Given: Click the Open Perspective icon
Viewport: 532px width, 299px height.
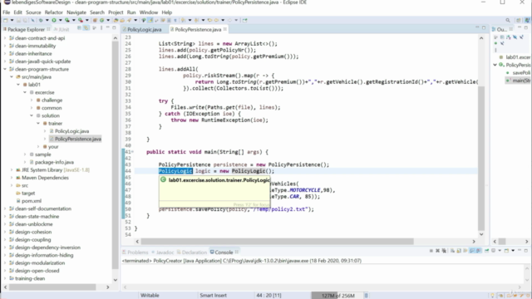Looking at the screenshot, I should [519, 20].
